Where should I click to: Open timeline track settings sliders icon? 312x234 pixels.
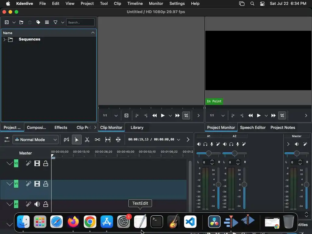pyautogui.click(x=7, y=140)
